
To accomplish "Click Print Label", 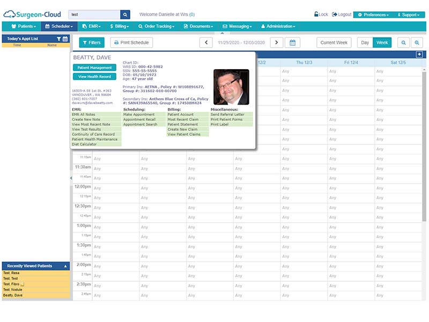I will (x=231, y=125).
